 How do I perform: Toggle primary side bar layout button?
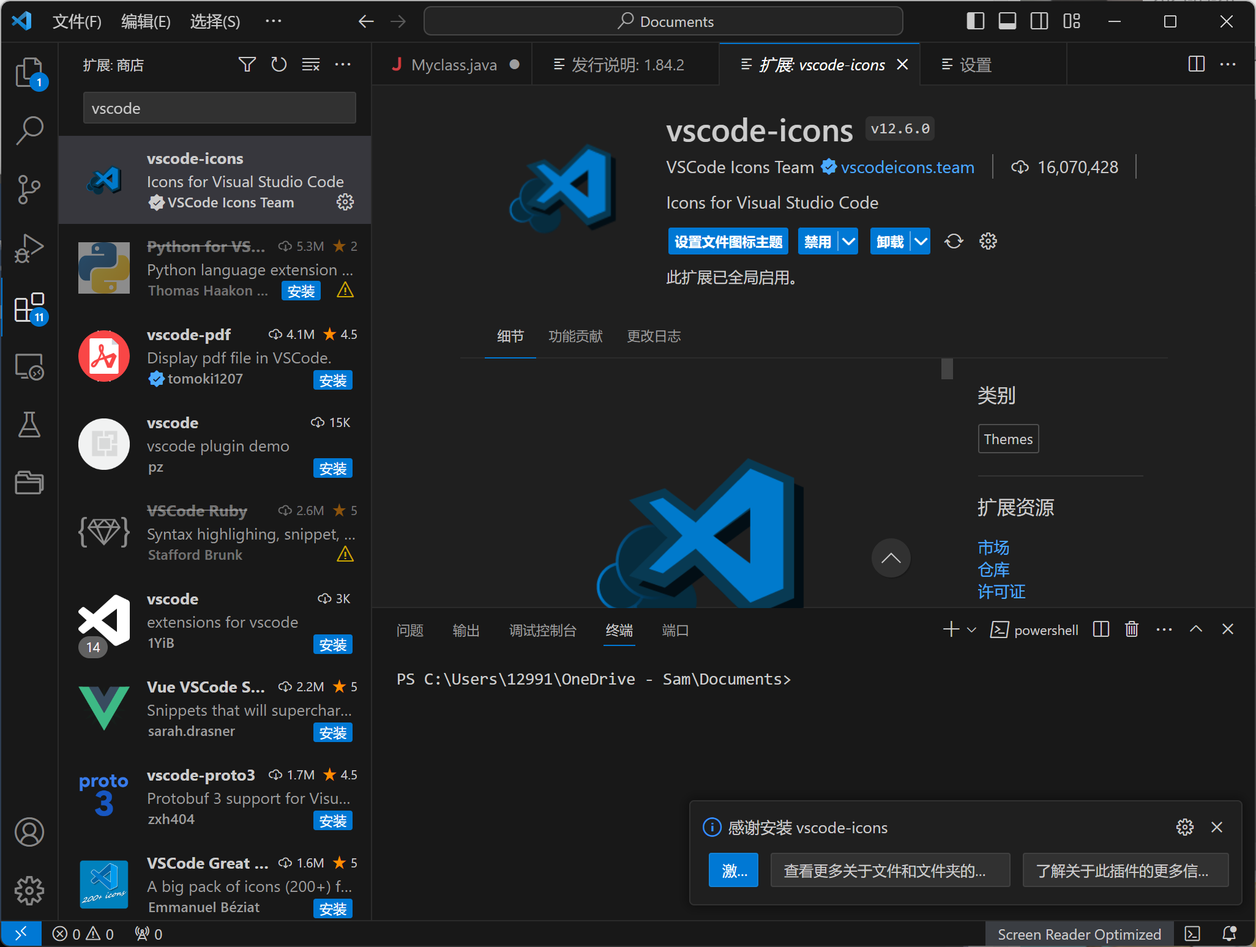point(976,21)
